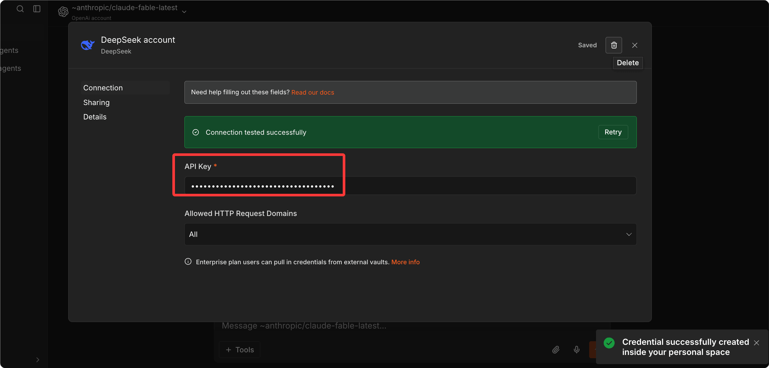Click 'Credential successfully created' toast text
769x368 pixels.
coord(685,342)
